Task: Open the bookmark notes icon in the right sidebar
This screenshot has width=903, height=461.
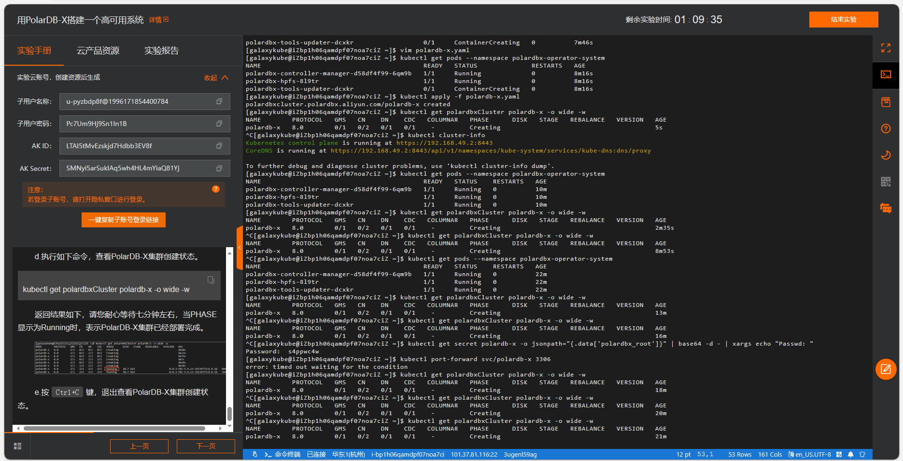Action: pos(886,102)
